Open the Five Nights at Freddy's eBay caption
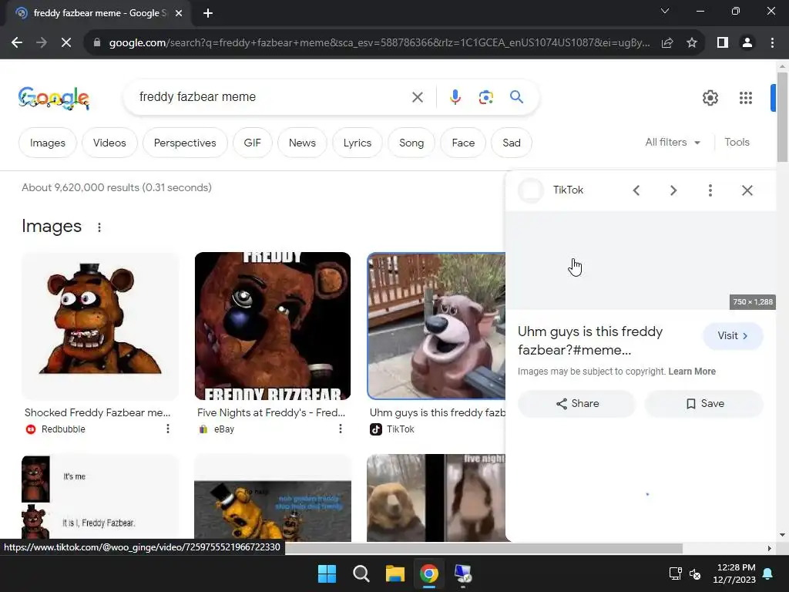 (x=271, y=413)
